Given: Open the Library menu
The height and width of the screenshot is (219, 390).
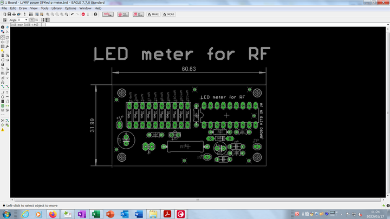Looking at the screenshot, I should click(57, 9).
